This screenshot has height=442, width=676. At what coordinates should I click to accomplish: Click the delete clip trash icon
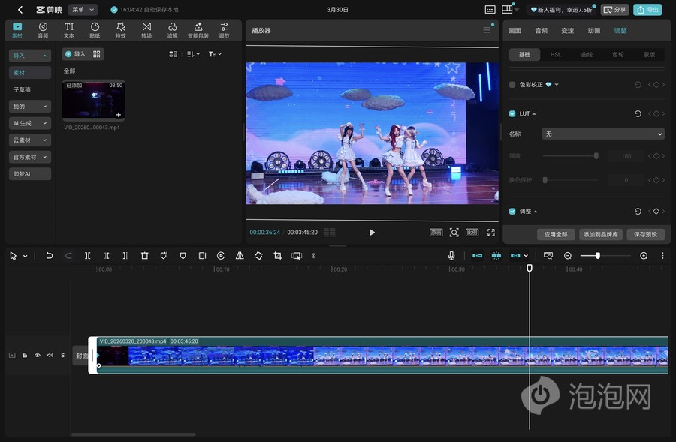coord(145,256)
